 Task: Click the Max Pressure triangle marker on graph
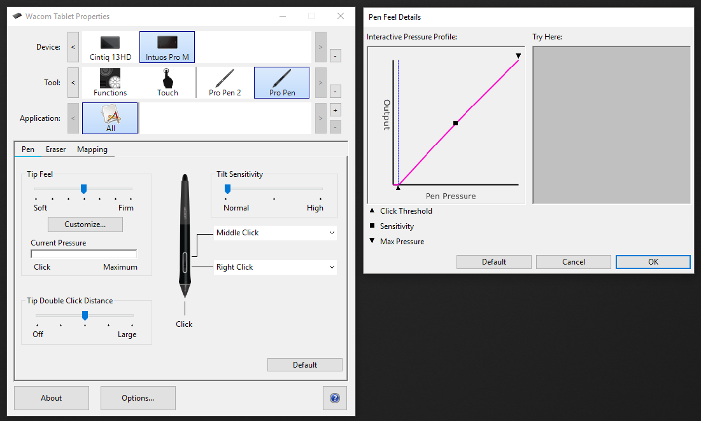(518, 56)
